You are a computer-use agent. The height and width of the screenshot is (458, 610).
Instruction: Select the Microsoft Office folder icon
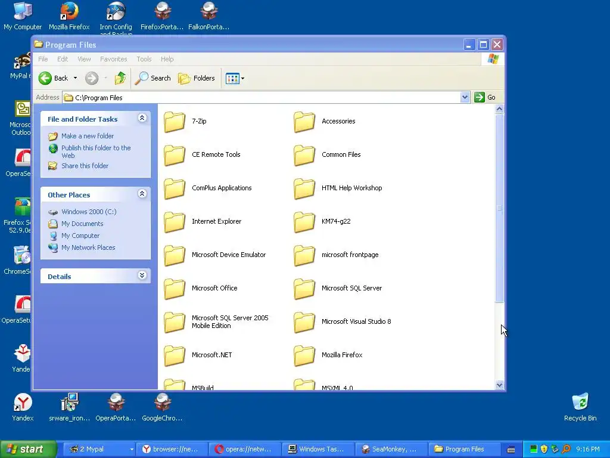(175, 289)
